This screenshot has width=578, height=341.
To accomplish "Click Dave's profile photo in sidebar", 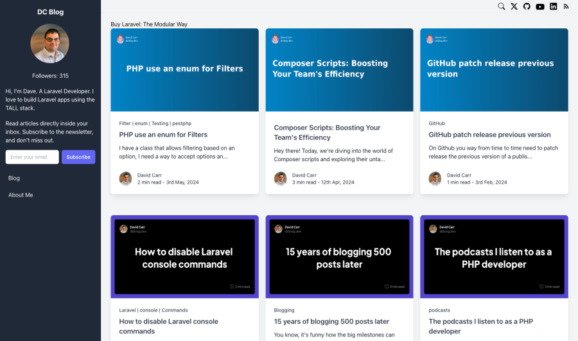I will [x=50, y=44].
